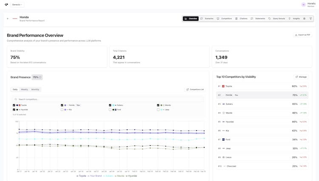319x181 pixels.
Task: Focus the Search competitors field
Action: click(x=109, y=99)
